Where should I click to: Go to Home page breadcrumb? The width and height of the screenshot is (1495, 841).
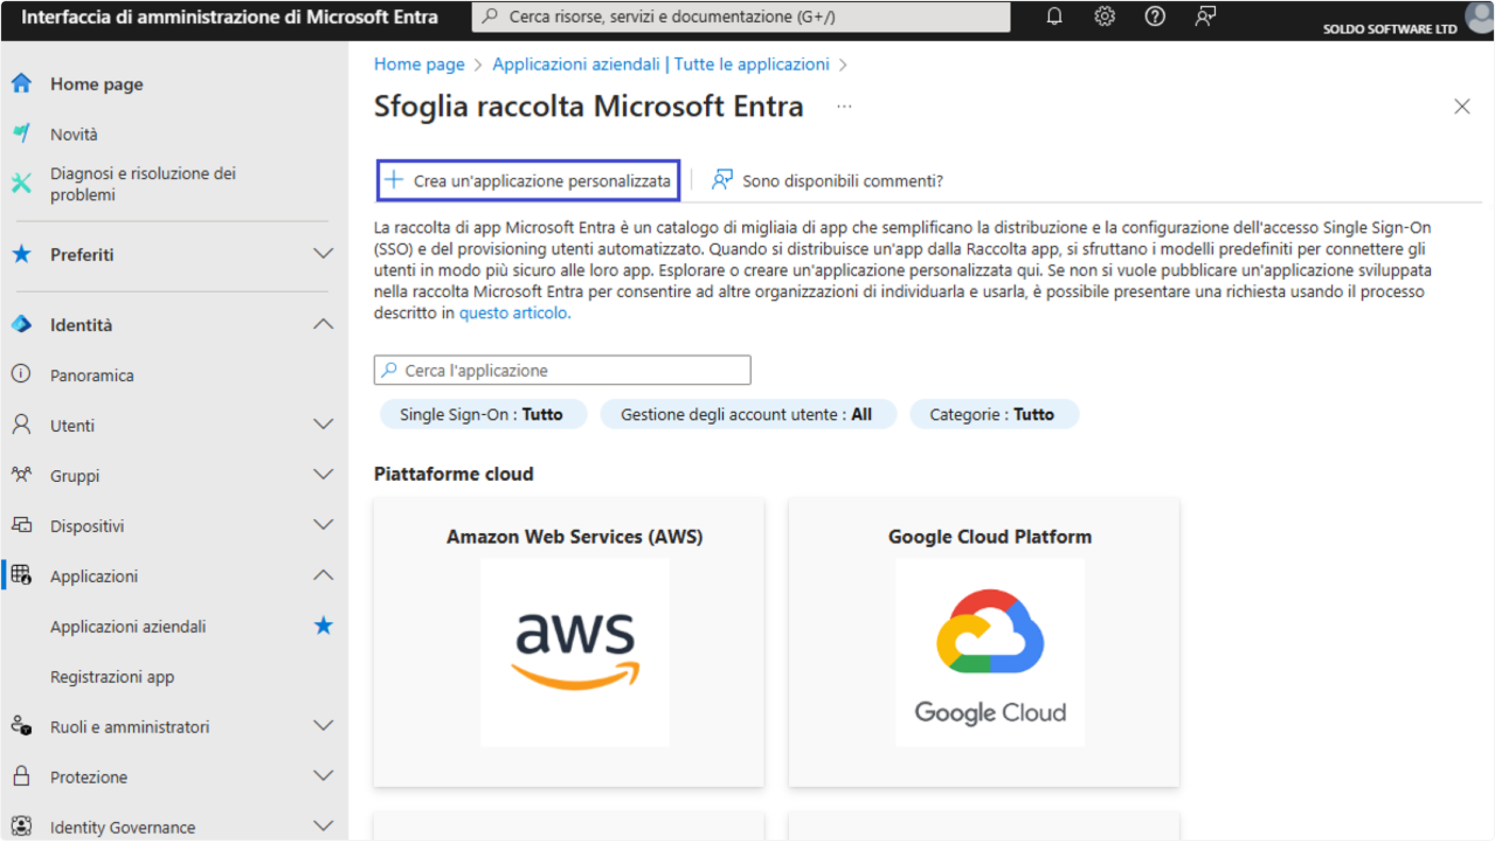pos(419,64)
